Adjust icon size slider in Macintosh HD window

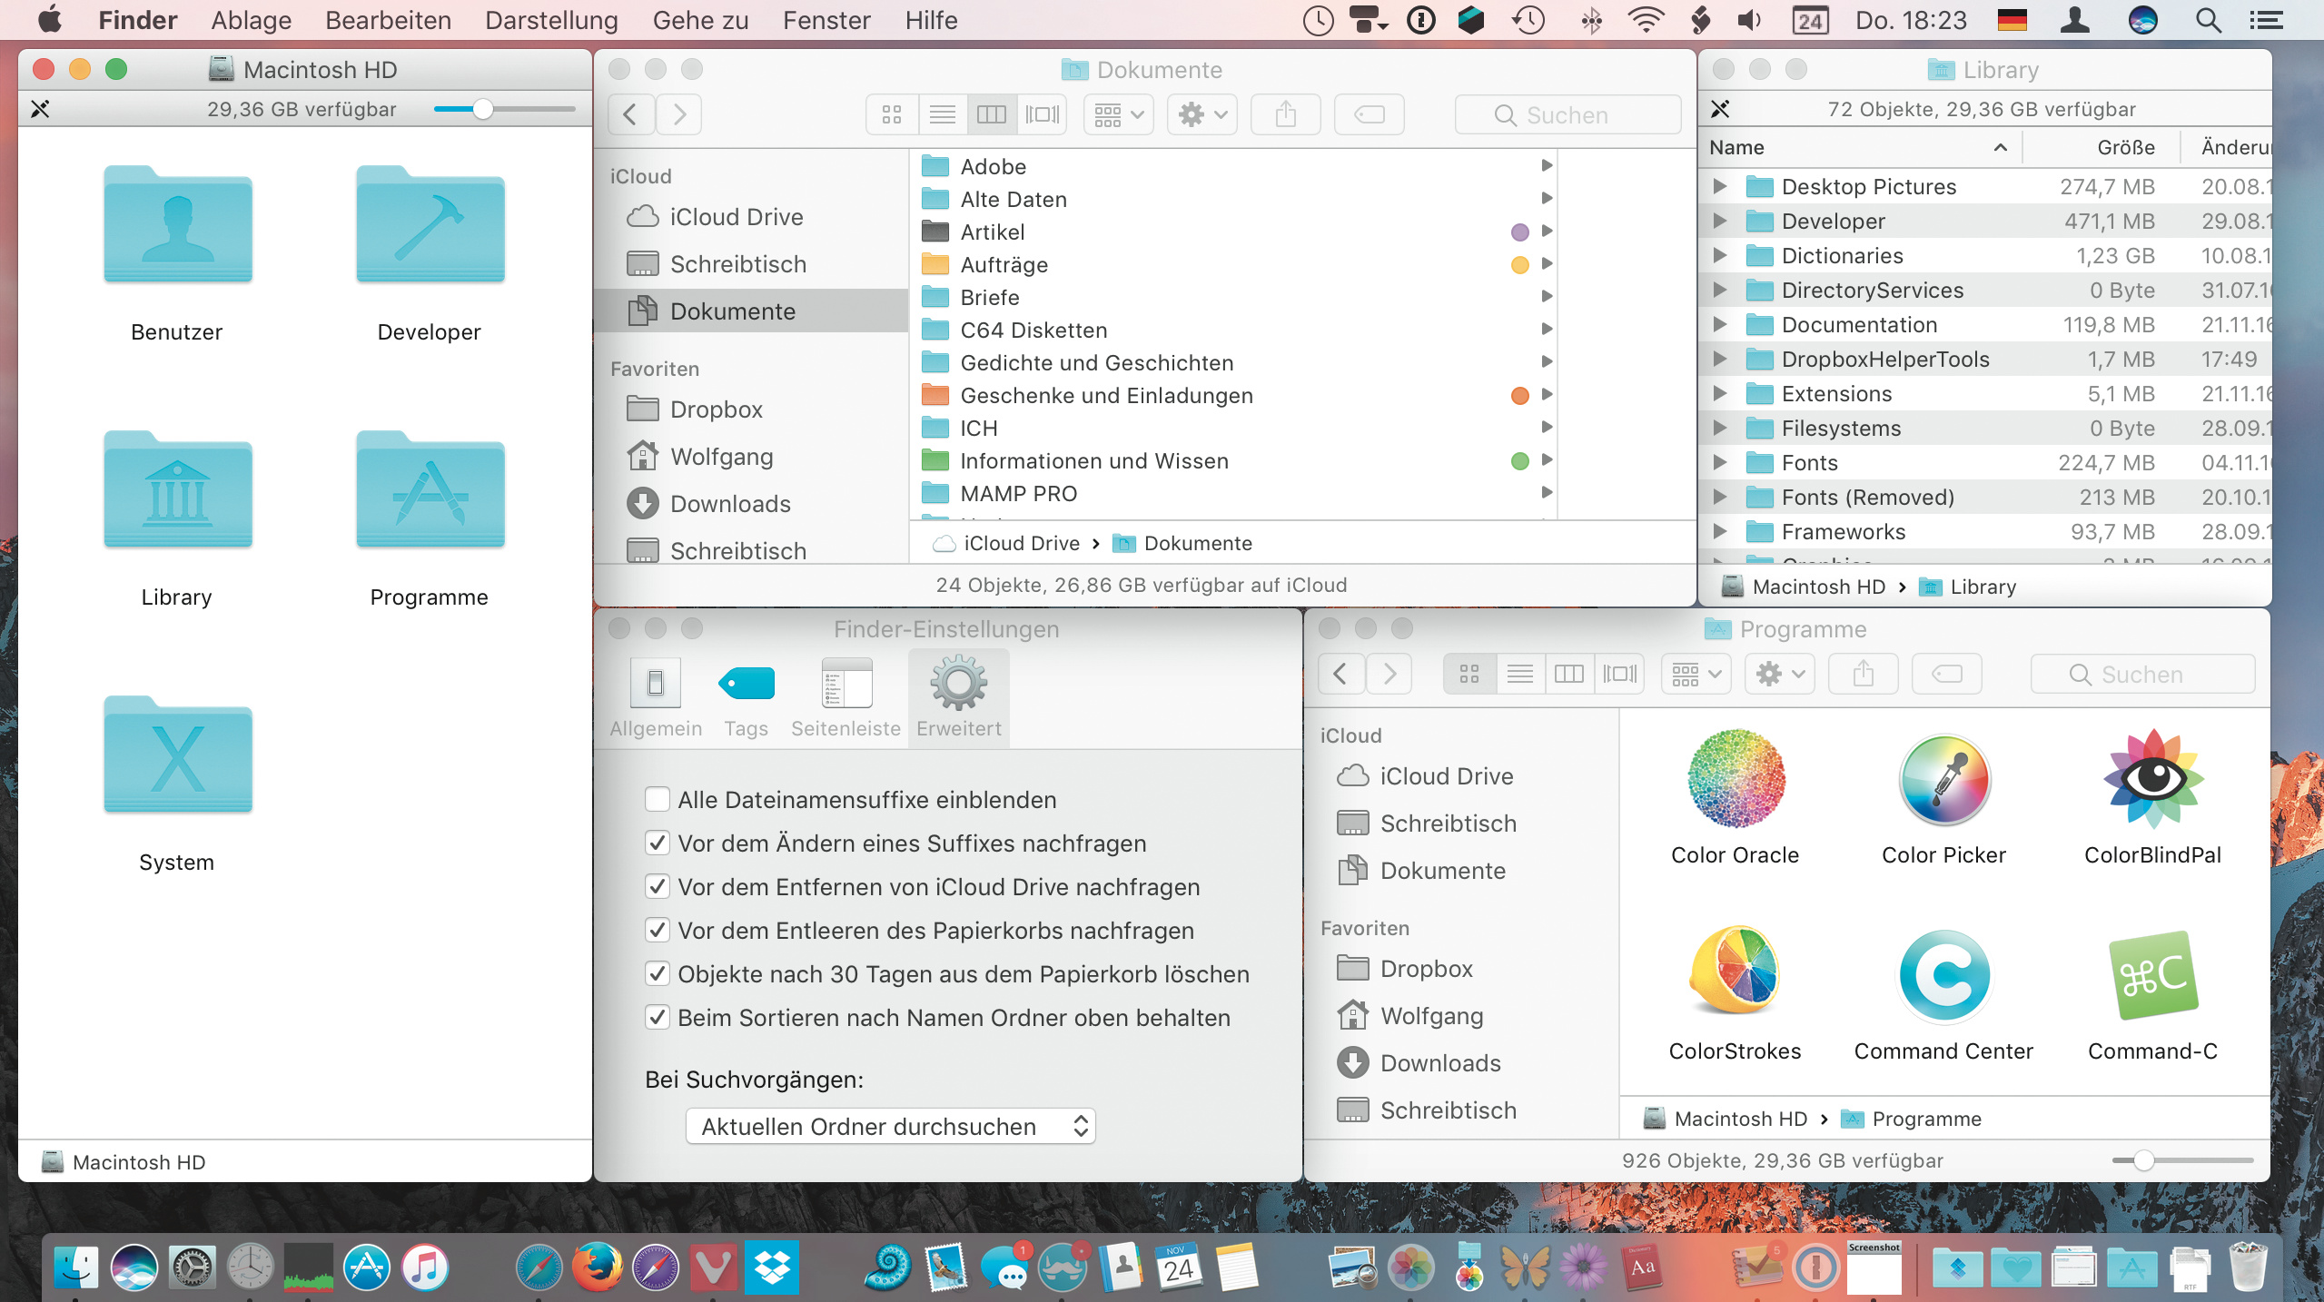(483, 109)
